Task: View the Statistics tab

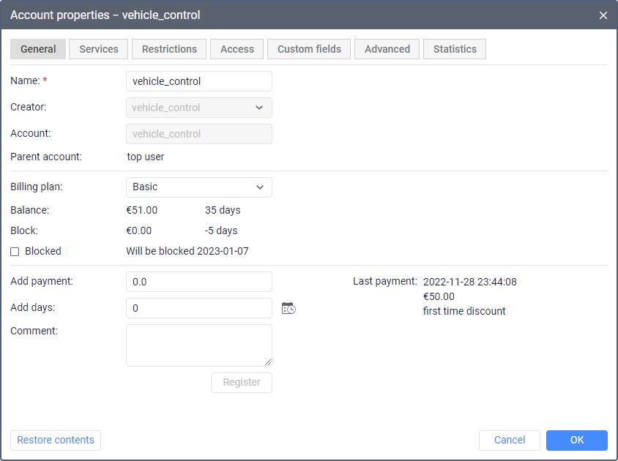Action: 455,49
